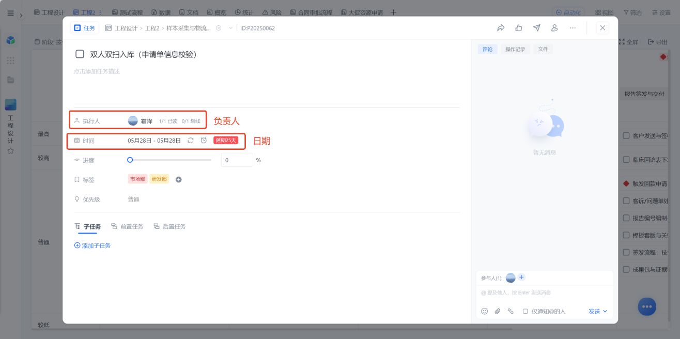Add a participant with the plus icon

click(x=521, y=278)
